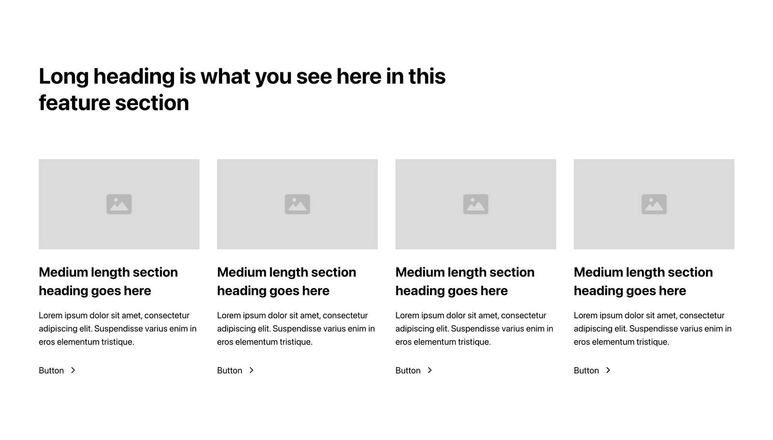Click the third card's "Medium length section" heading

pos(465,281)
